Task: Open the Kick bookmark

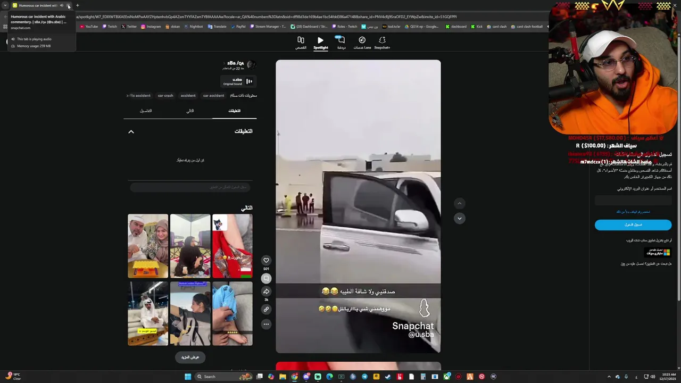Action: pos(477,27)
